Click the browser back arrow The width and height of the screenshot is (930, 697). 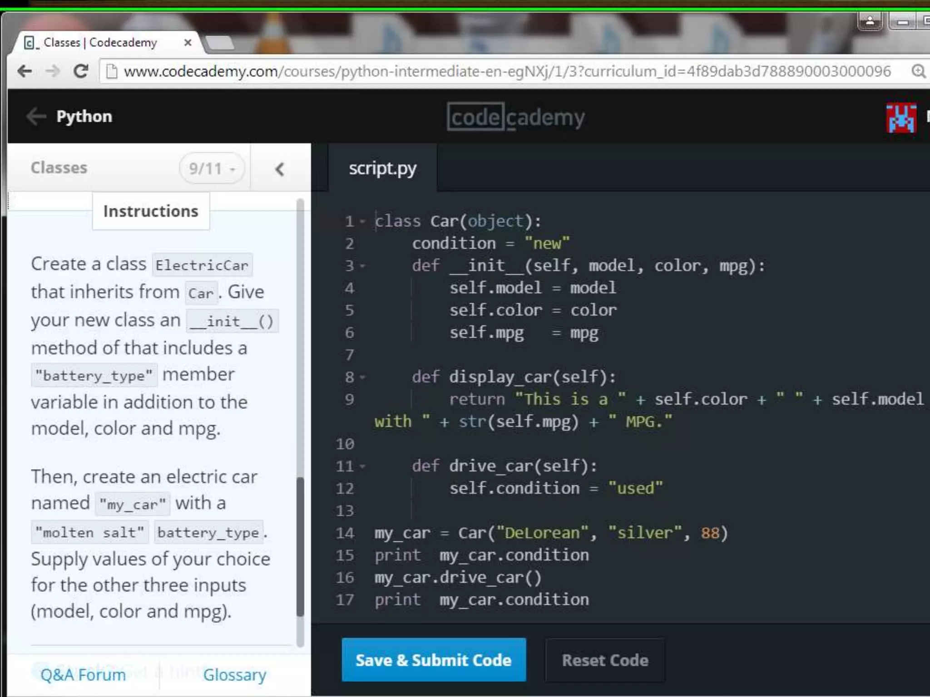25,71
